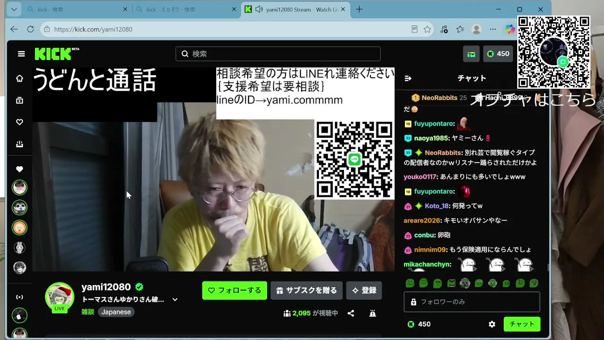Click the サブスクを贈る gift subs button
Screen dimensions: 604x340
pos(307,290)
